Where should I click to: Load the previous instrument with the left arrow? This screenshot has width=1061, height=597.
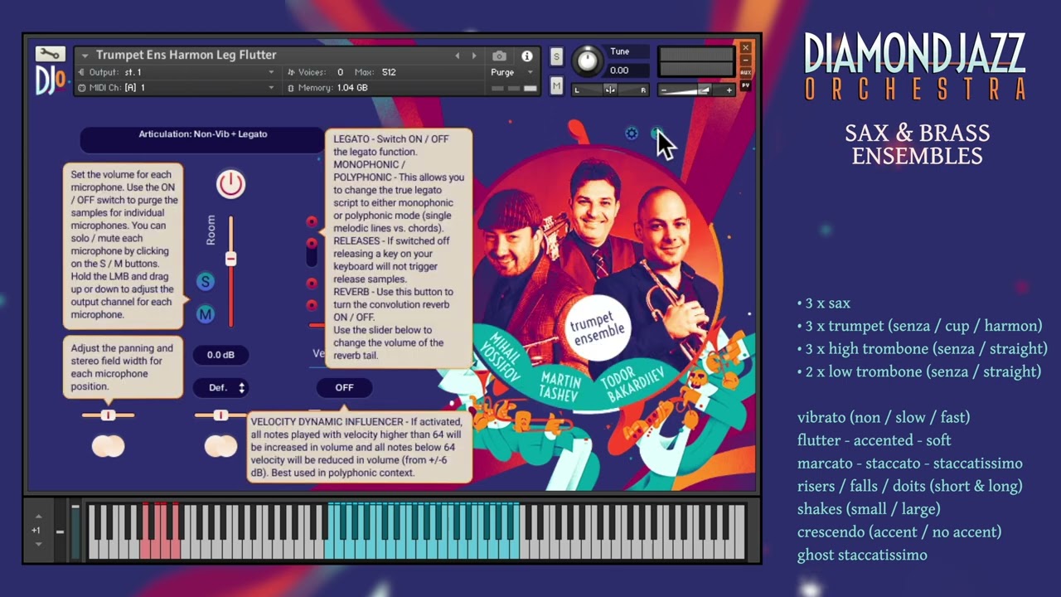pyautogui.click(x=457, y=56)
